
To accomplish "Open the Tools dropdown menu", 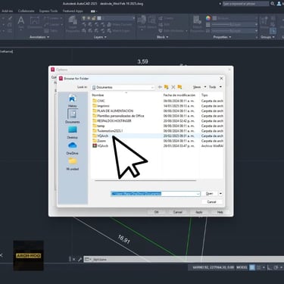I will tap(215, 87).
